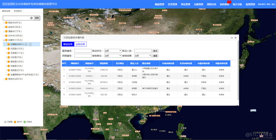Select the 安康高新技术产业开发区(31) tree row
The width and height of the screenshot is (276, 140).
click(22, 75)
